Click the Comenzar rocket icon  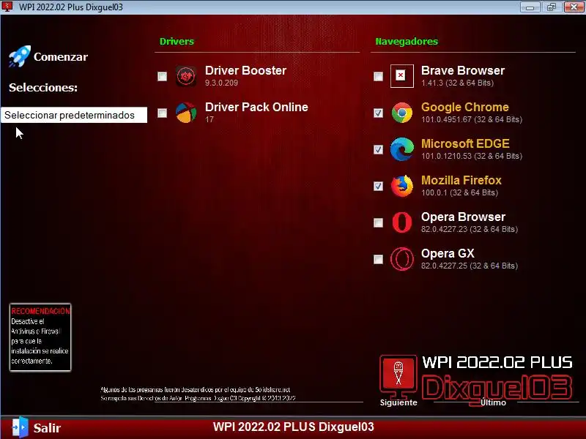20,56
